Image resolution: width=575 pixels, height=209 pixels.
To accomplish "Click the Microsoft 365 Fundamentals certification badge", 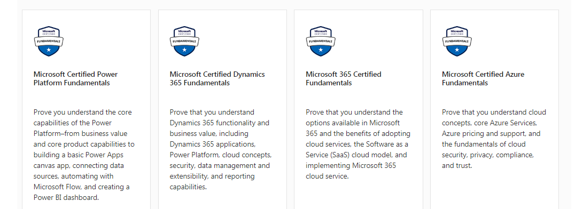I will [321, 41].
